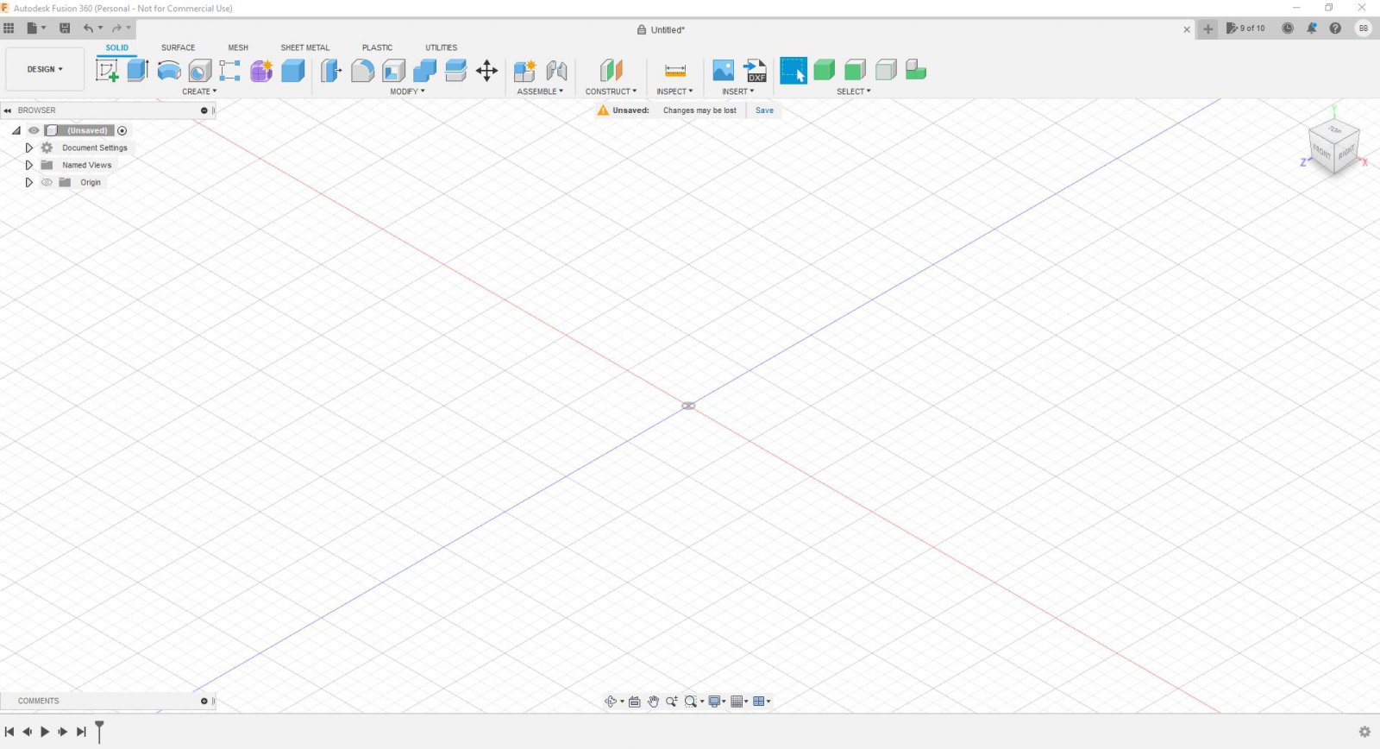Select the Offset Plane construct tool

612,71
